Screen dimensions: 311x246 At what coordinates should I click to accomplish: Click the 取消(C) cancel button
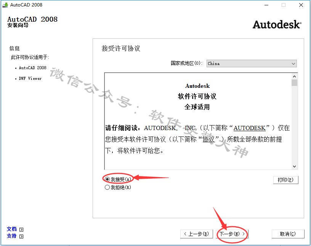288,234
